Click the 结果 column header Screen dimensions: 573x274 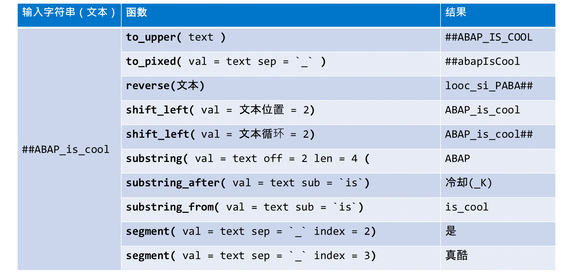click(498, 15)
